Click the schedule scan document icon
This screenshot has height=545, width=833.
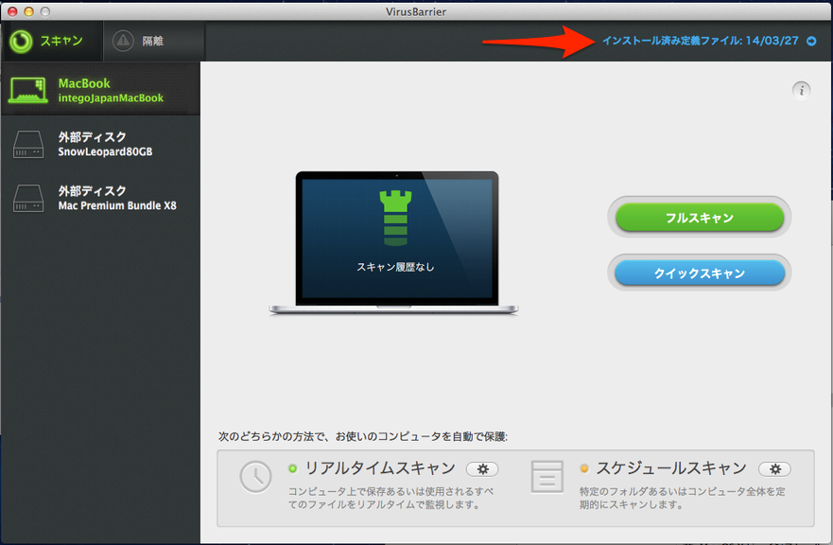click(x=547, y=477)
